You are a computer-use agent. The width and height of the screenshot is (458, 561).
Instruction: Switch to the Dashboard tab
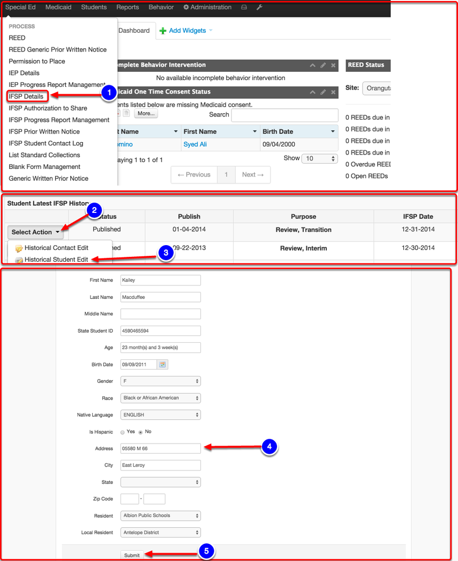(134, 31)
